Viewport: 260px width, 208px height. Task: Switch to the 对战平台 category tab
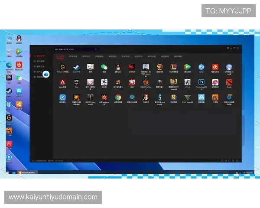click(139, 56)
